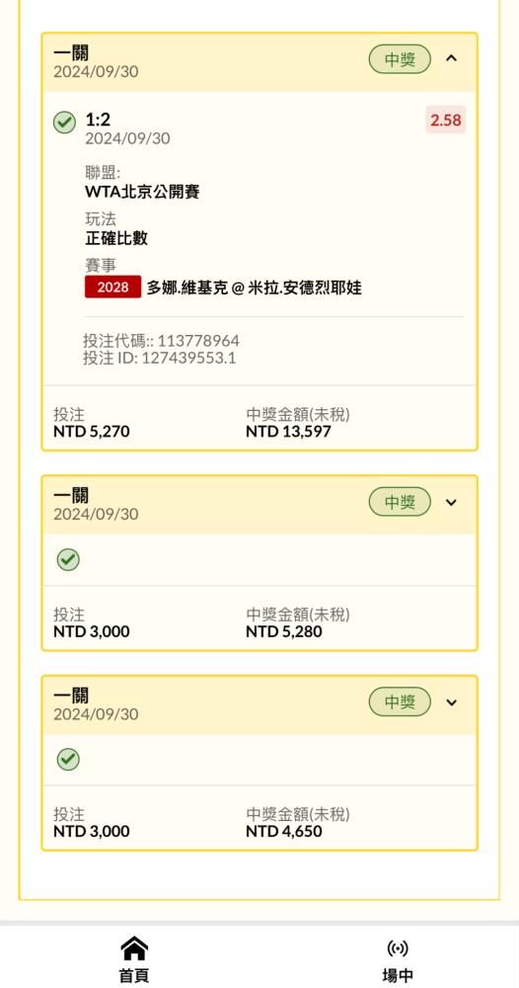Open the 首頁 home icon
The image size is (519, 988).
tap(134, 948)
